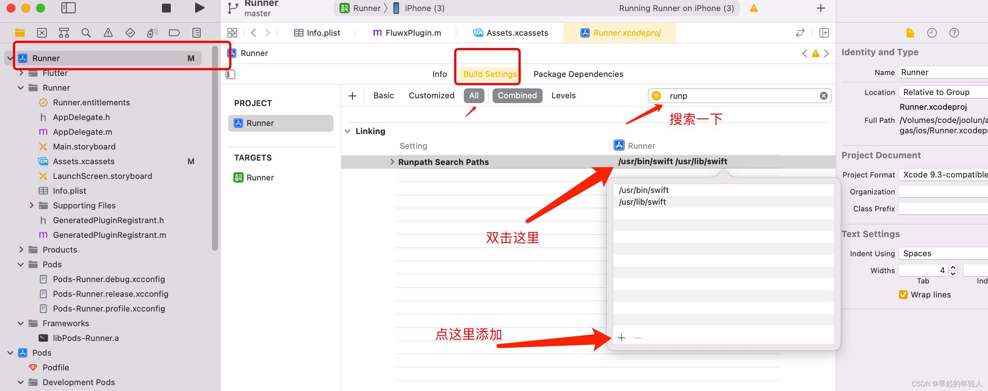Run the project with play button
Screen dimensions: 988x391
(200, 8)
